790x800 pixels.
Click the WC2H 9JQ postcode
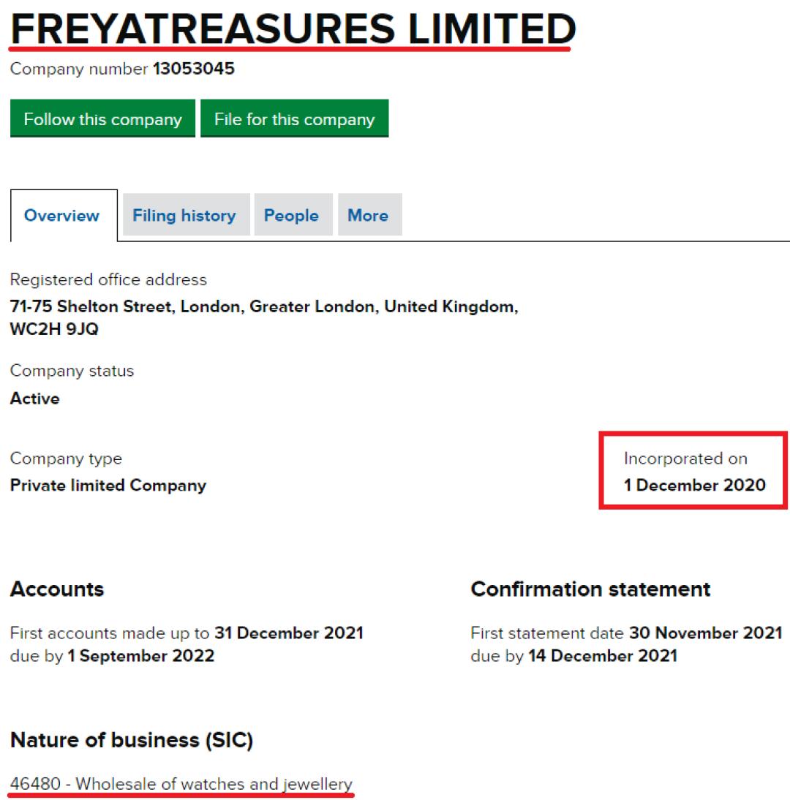click(x=54, y=330)
